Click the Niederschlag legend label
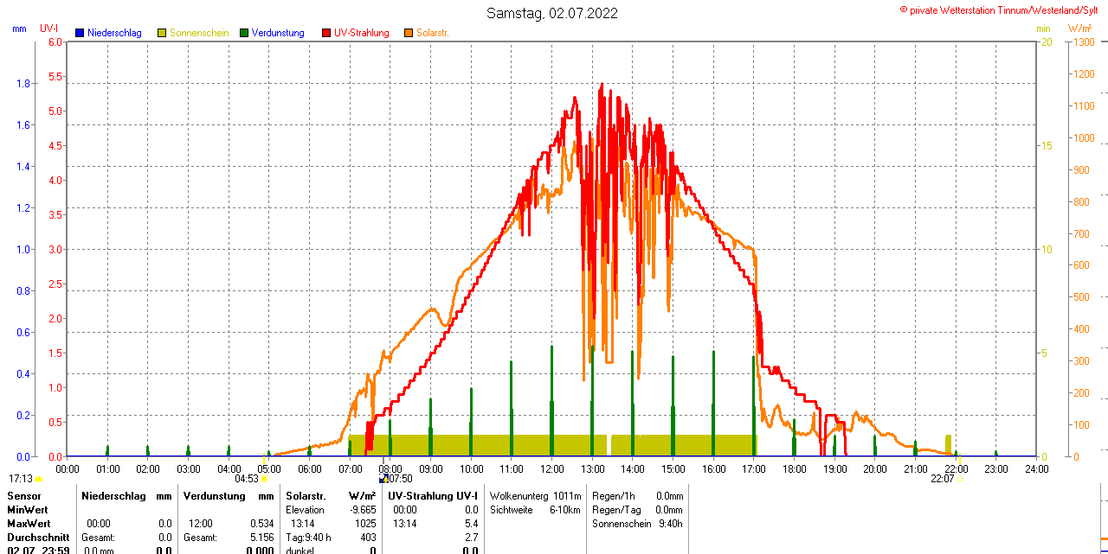The width and height of the screenshot is (1108, 554). click(114, 33)
